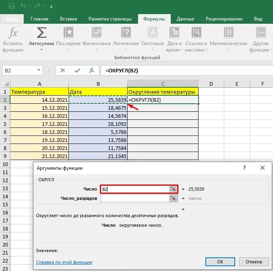The width and height of the screenshot is (273, 271).
Task: Open the Recently Used functions icon
Action: (x=68, y=33)
